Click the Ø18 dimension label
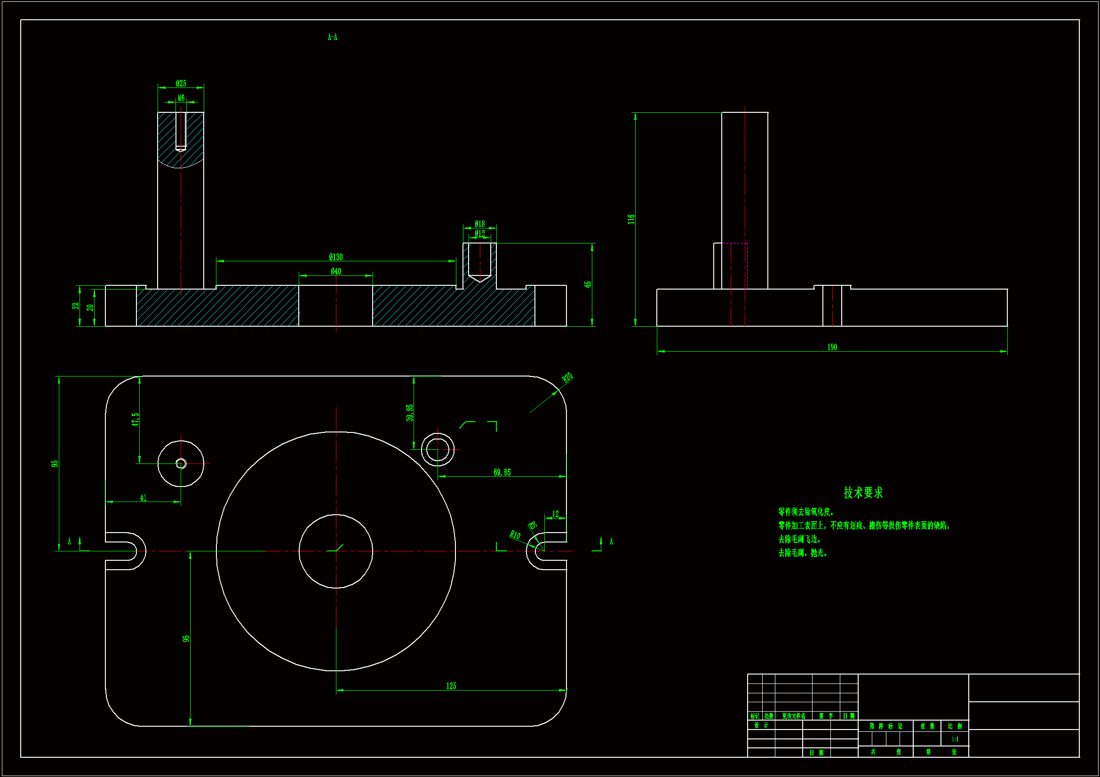1100x777 pixels. pyautogui.click(x=479, y=224)
